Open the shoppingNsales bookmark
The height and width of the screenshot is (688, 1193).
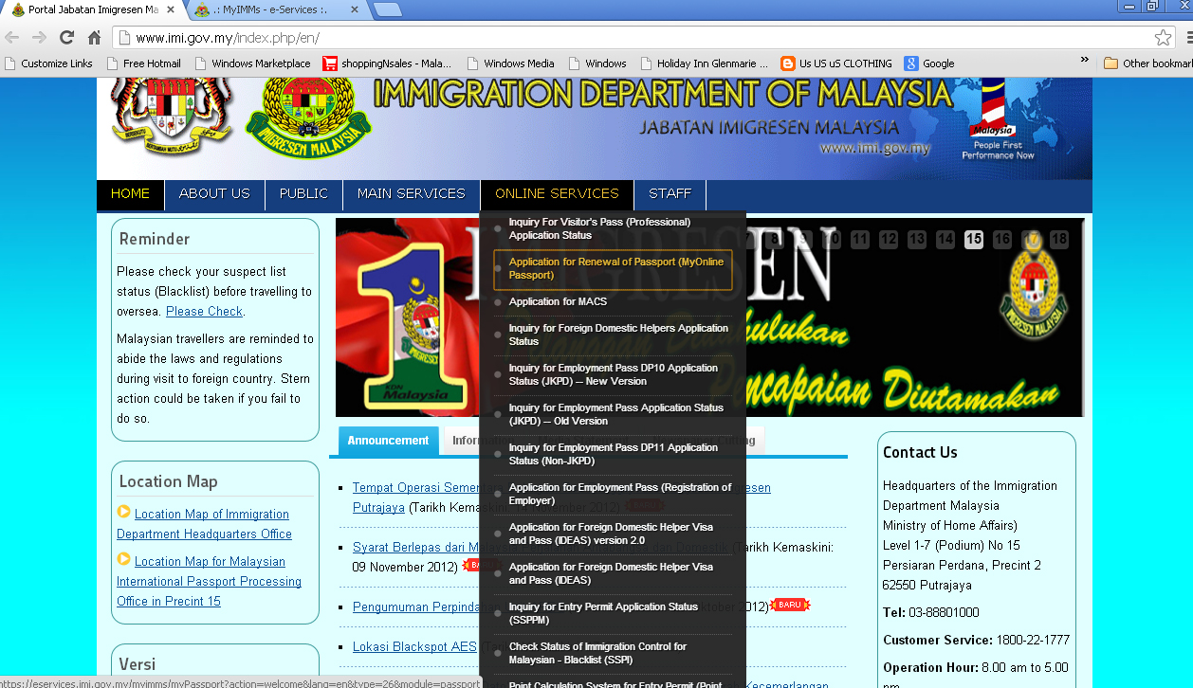point(387,63)
